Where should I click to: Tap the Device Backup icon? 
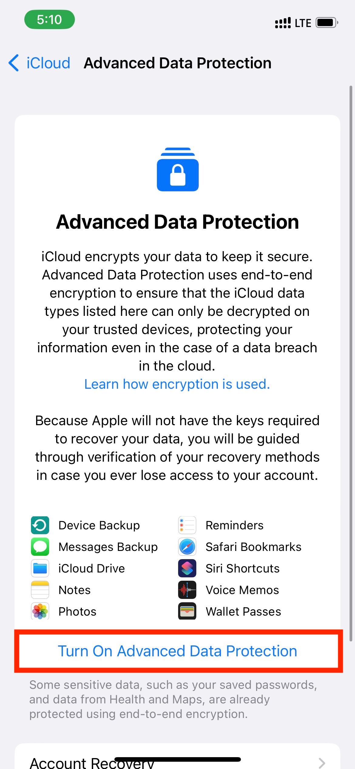click(40, 525)
